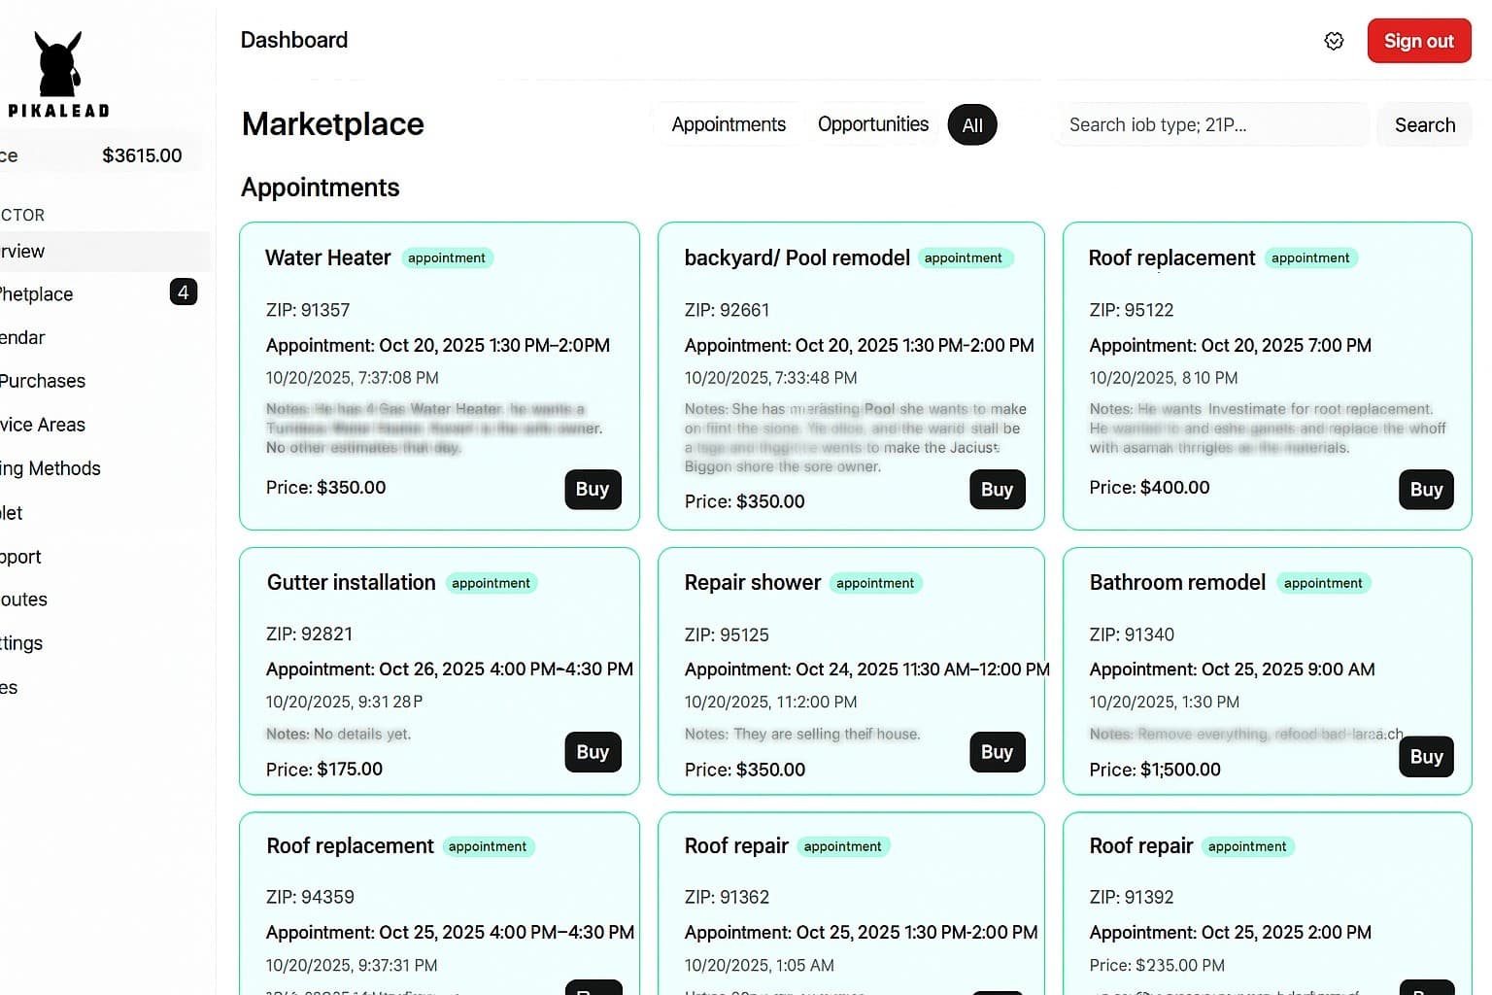Open the verification badge icon near Sign out
This screenshot has width=1492, height=995.
1334,41
